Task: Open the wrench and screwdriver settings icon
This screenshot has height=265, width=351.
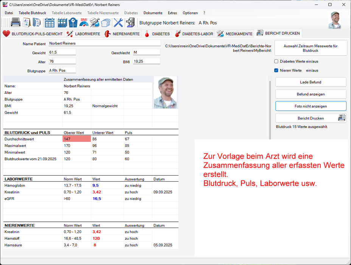Action: 118,23
